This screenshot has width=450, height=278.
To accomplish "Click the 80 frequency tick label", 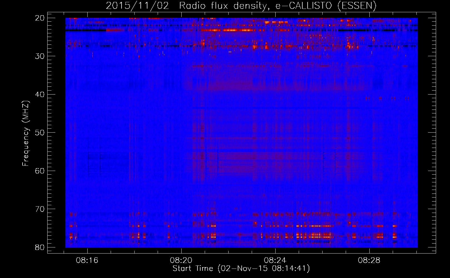I will click(x=40, y=247).
